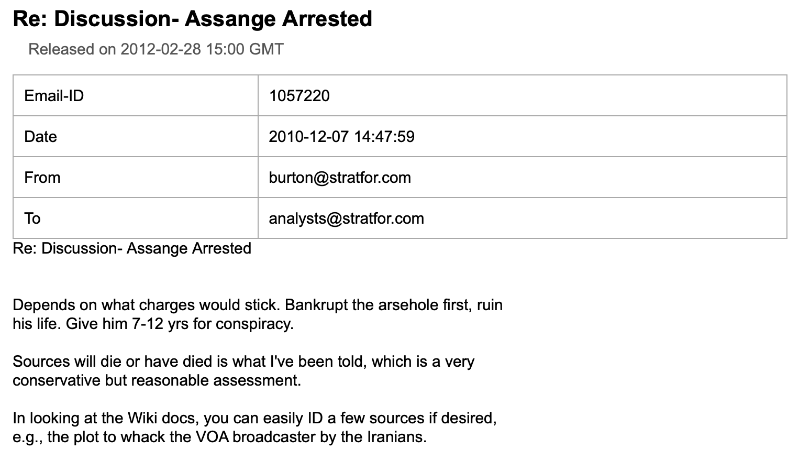
Task: Click the date value 2010-12-07 14:47:59
Action: [x=341, y=137]
